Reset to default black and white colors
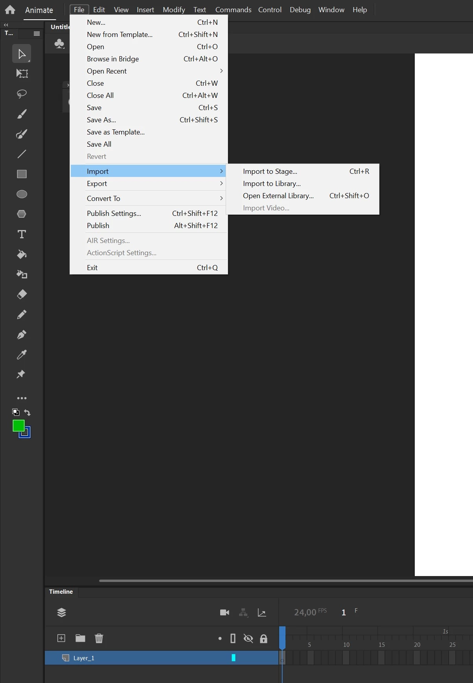Screen dimensions: 473x683 click(16, 412)
